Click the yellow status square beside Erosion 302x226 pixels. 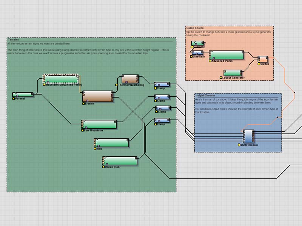[83, 104]
